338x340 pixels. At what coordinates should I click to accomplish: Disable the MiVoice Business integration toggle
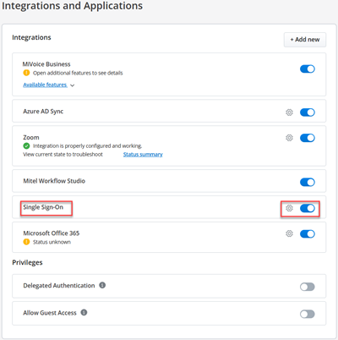click(308, 69)
